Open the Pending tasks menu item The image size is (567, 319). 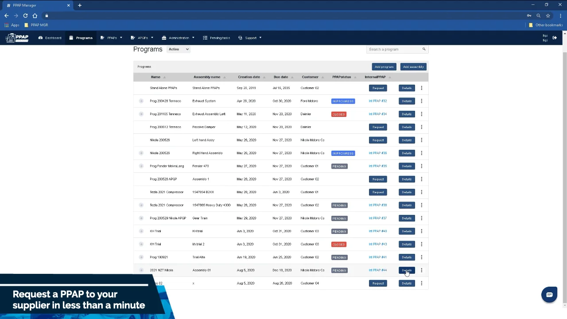pyautogui.click(x=217, y=38)
